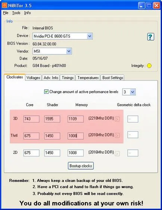Switch to the Adv. Info tab

click(51, 78)
